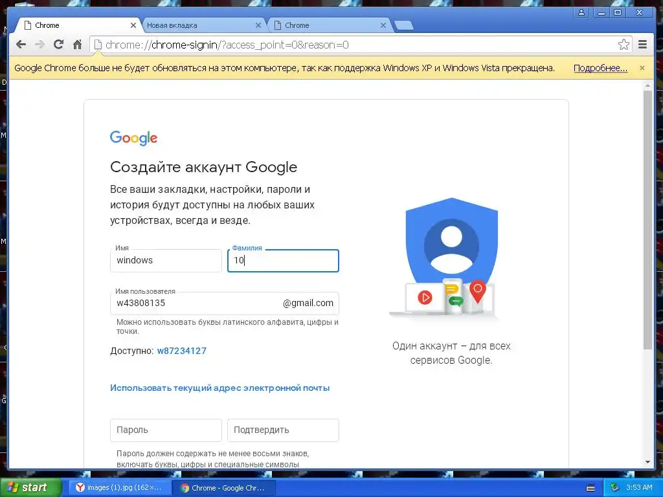Click the vertical scrollbar thumb
This screenshot has height=497, width=663.
tap(647, 220)
